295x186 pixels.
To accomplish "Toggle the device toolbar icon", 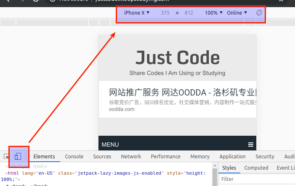I will 18,156.
